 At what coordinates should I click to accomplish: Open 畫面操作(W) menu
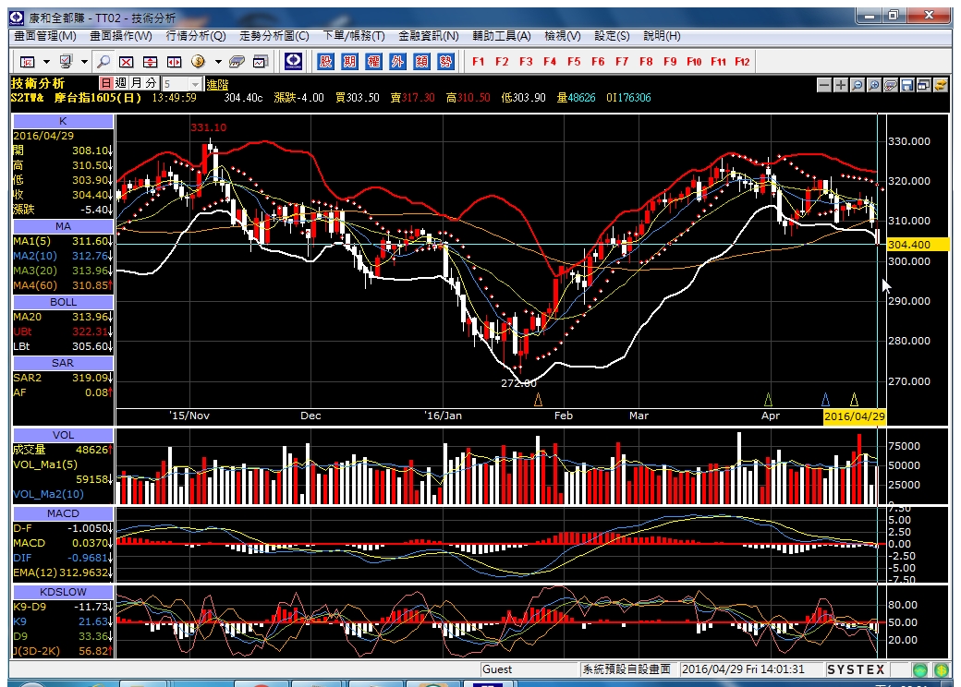(x=121, y=36)
